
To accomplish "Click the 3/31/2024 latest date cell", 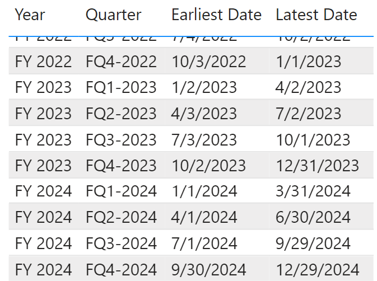I will coord(313,191).
